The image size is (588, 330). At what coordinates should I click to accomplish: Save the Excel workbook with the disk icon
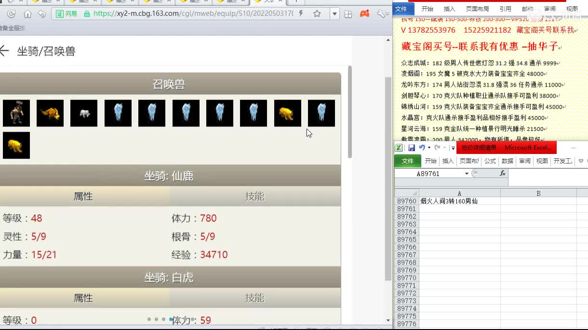[x=412, y=148]
